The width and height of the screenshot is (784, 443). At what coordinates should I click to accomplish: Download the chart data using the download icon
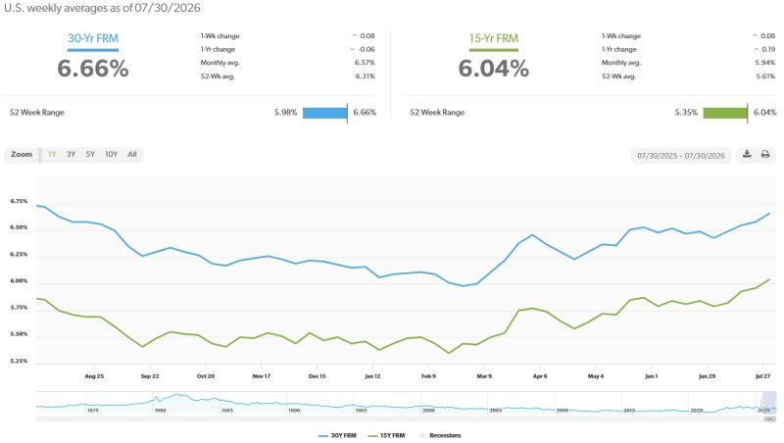coord(747,154)
